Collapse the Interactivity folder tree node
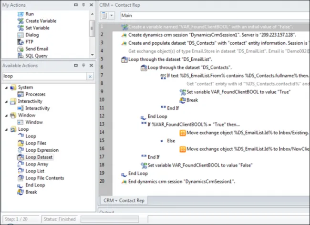Screen dimensions: 310x225 (x=6, y=101)
